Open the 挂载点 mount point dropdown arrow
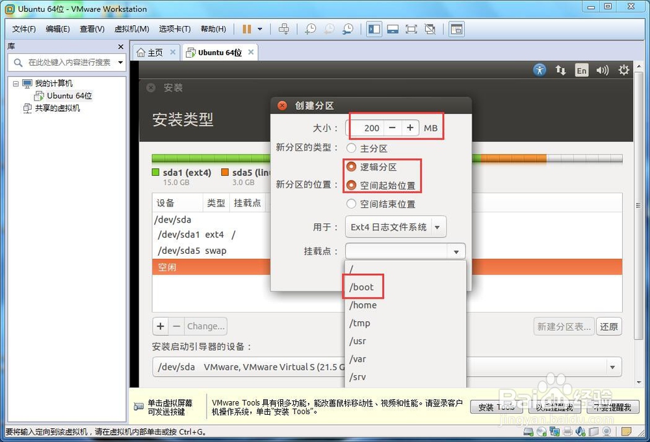650x442 pixels. (456, 251)
